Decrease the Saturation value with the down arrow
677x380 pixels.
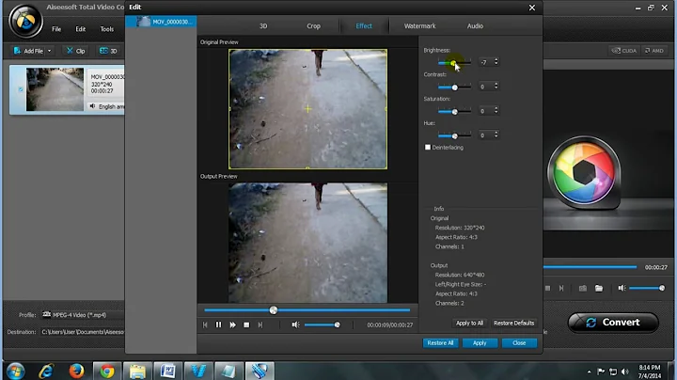click(496, 113)
